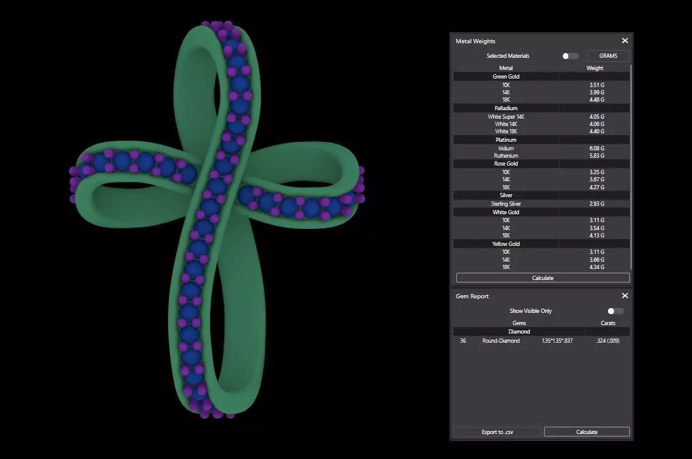Screen dimensions: 692x459
Task: Toggle the Selected Materials switch
Action: pos(570,56)
